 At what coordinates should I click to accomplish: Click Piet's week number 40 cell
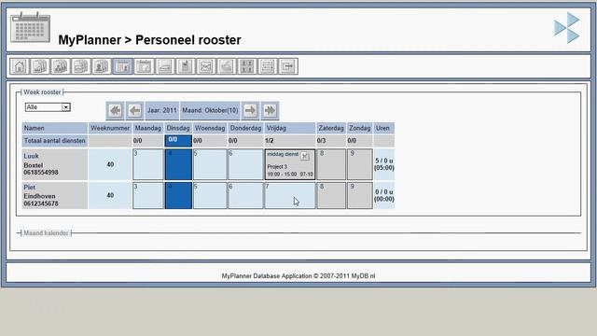coord(110,195)
